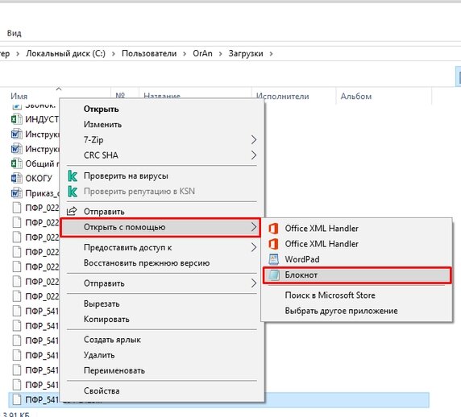461x417 pixels.
Task: Click the Excel file icon for ИНДУСТ
Action: [x=16, y=119]
